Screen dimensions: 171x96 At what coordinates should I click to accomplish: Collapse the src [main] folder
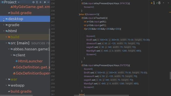(6, 43)
